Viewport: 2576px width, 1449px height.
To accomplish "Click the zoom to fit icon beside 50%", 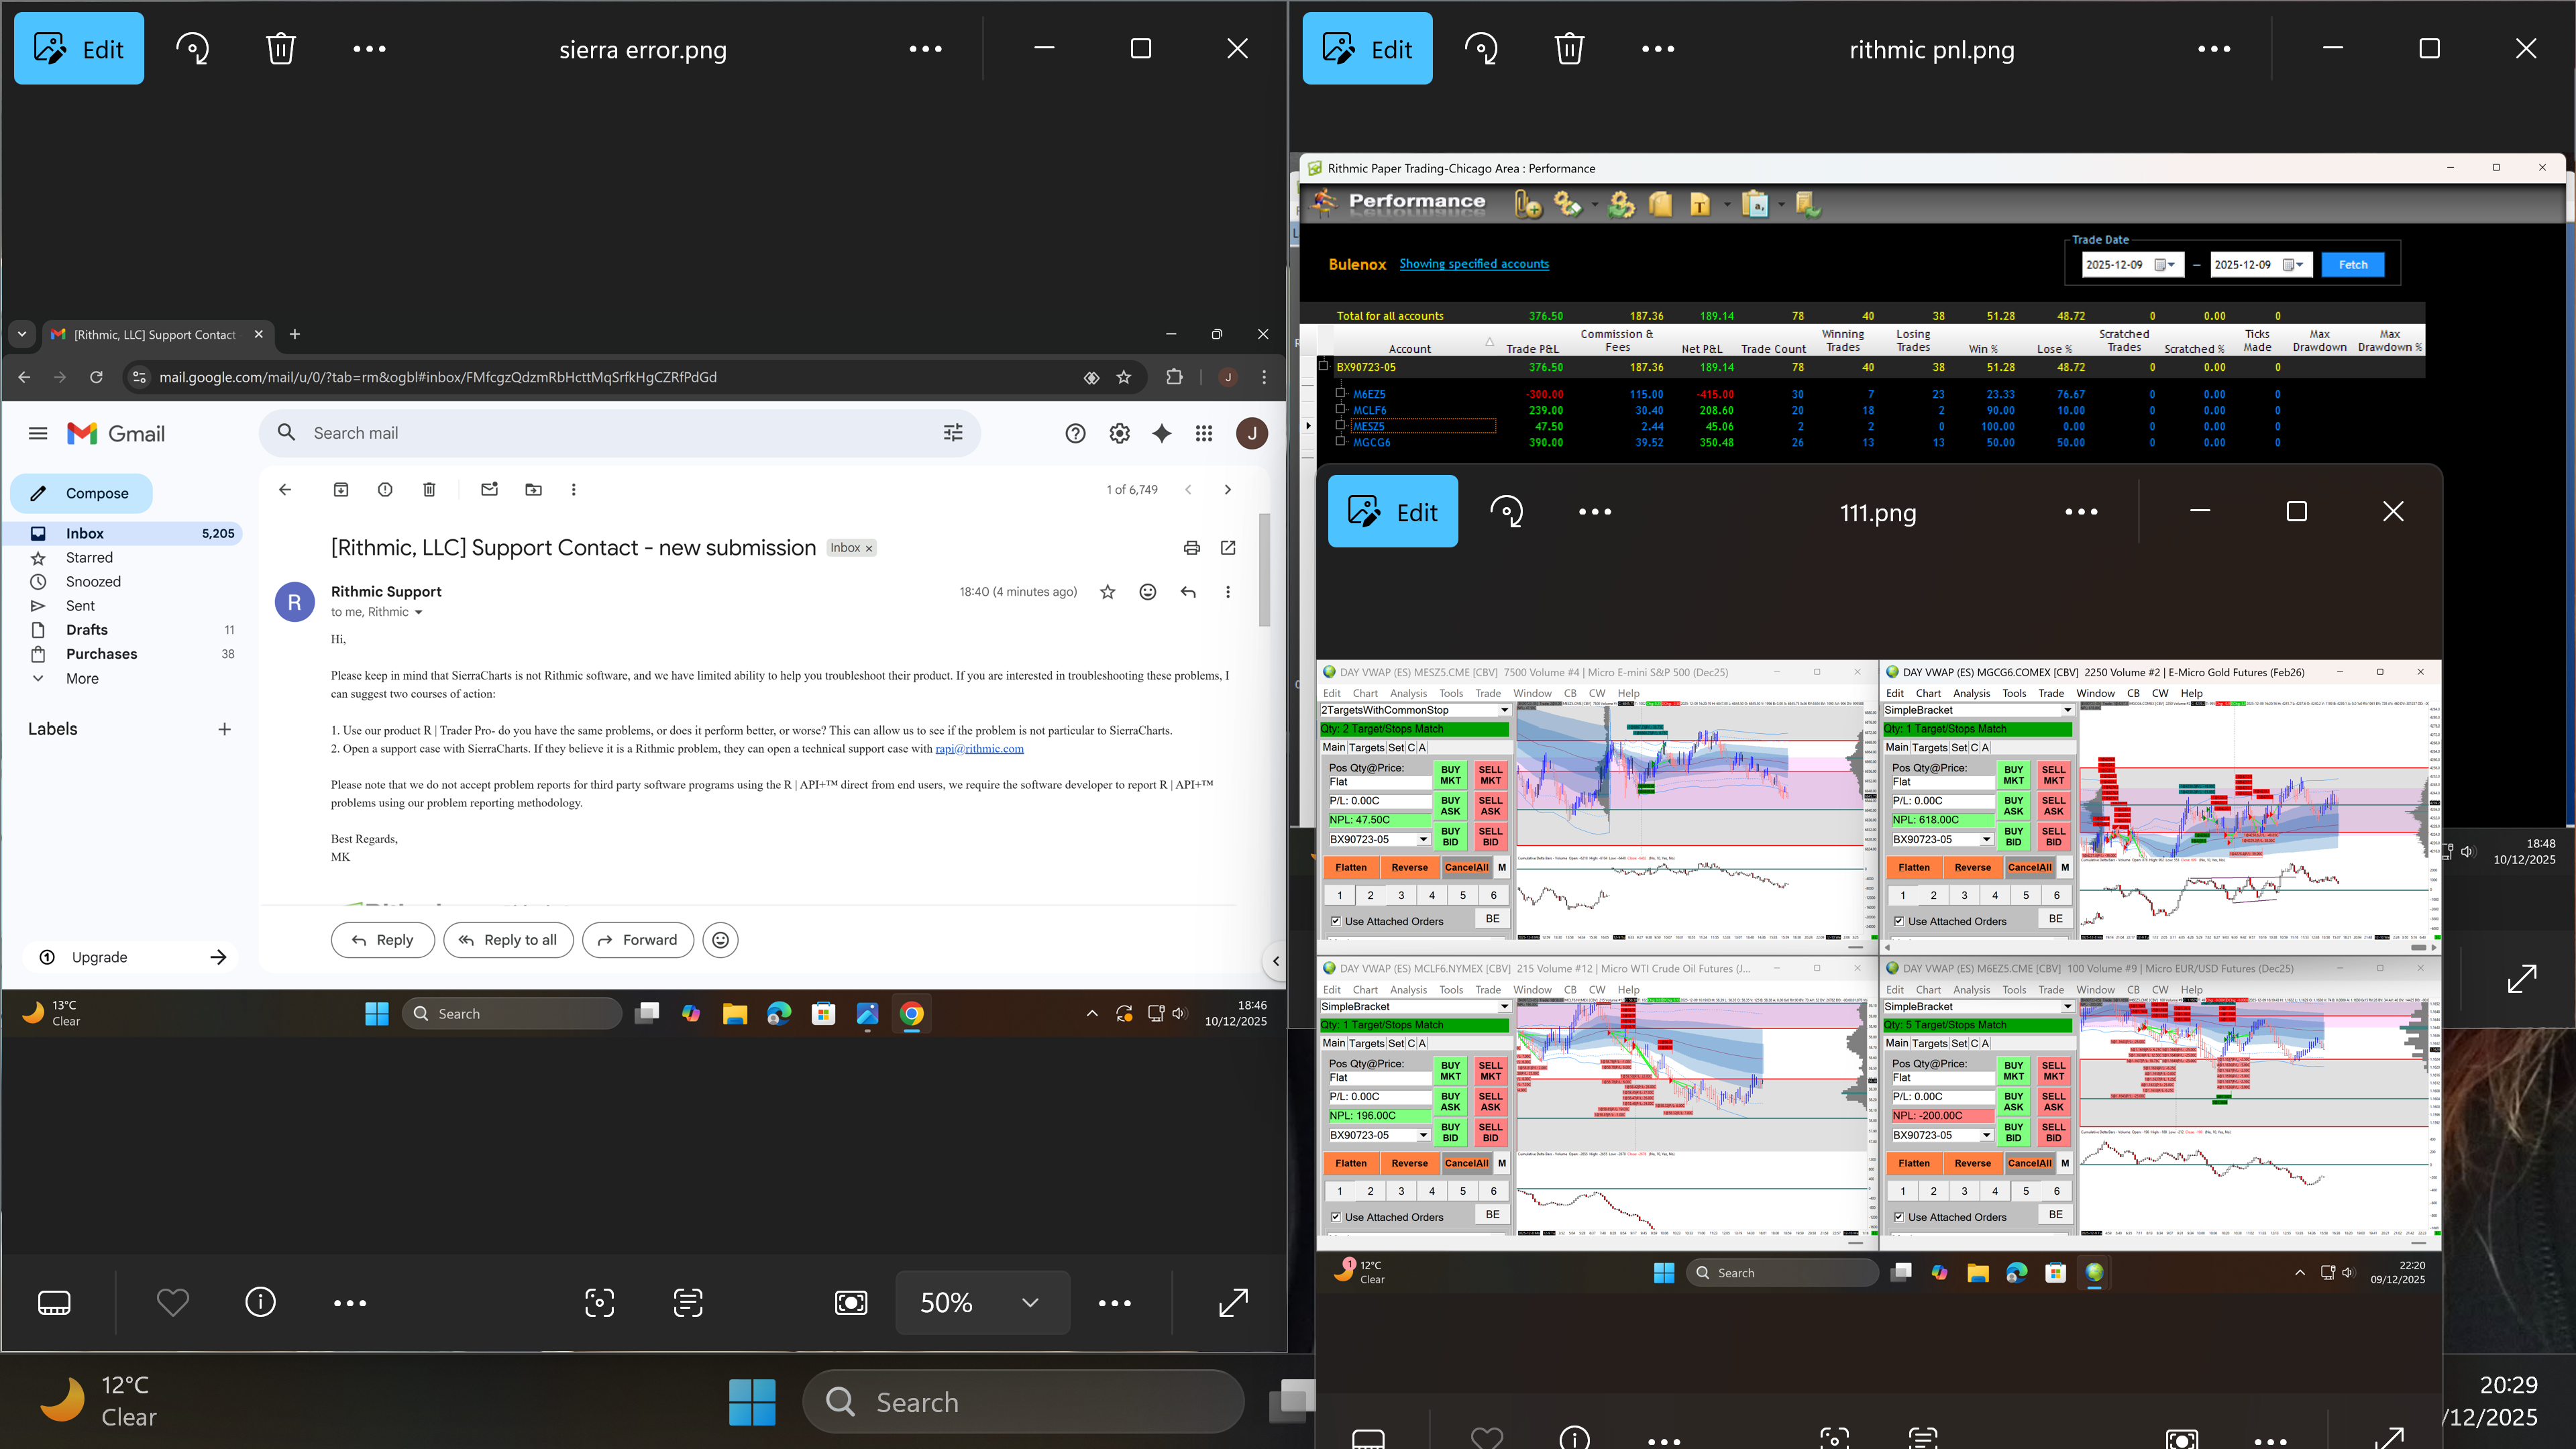I will tap(851, 1302).
